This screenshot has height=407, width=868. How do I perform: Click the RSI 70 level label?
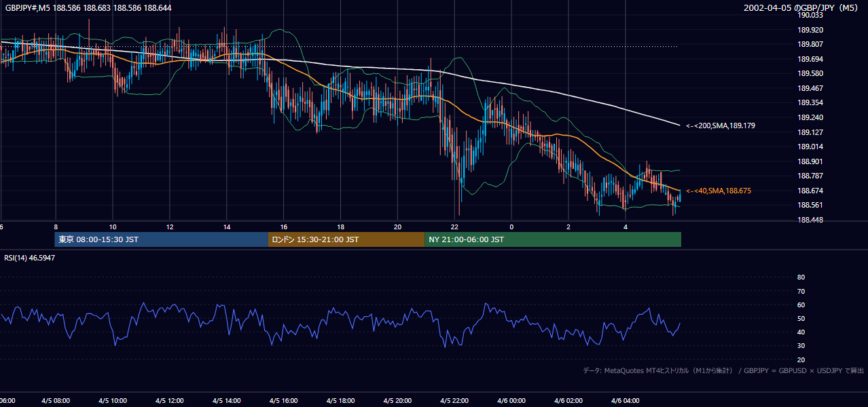(801, 291)
